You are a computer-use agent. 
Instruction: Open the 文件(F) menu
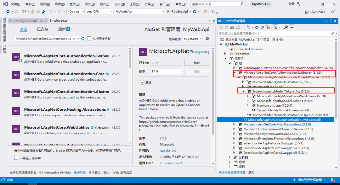coord(16,4)
